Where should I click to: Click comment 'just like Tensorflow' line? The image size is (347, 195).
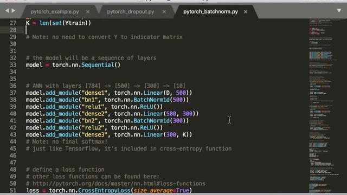coord(129,148)
